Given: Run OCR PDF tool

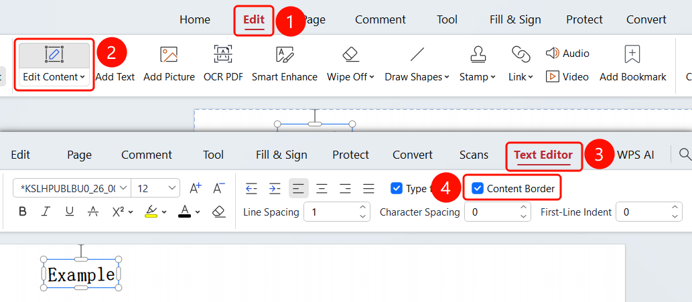Looking at the screenshot, I should click(223, 65).
